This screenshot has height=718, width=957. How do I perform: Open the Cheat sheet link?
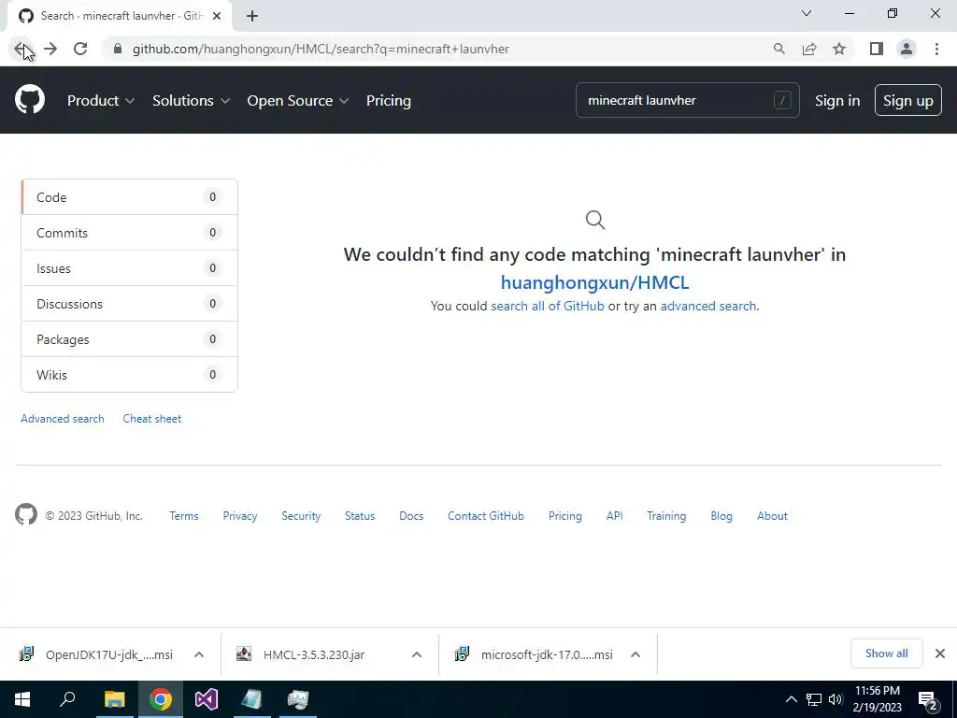pyautogui.click(x=152, y=419)
